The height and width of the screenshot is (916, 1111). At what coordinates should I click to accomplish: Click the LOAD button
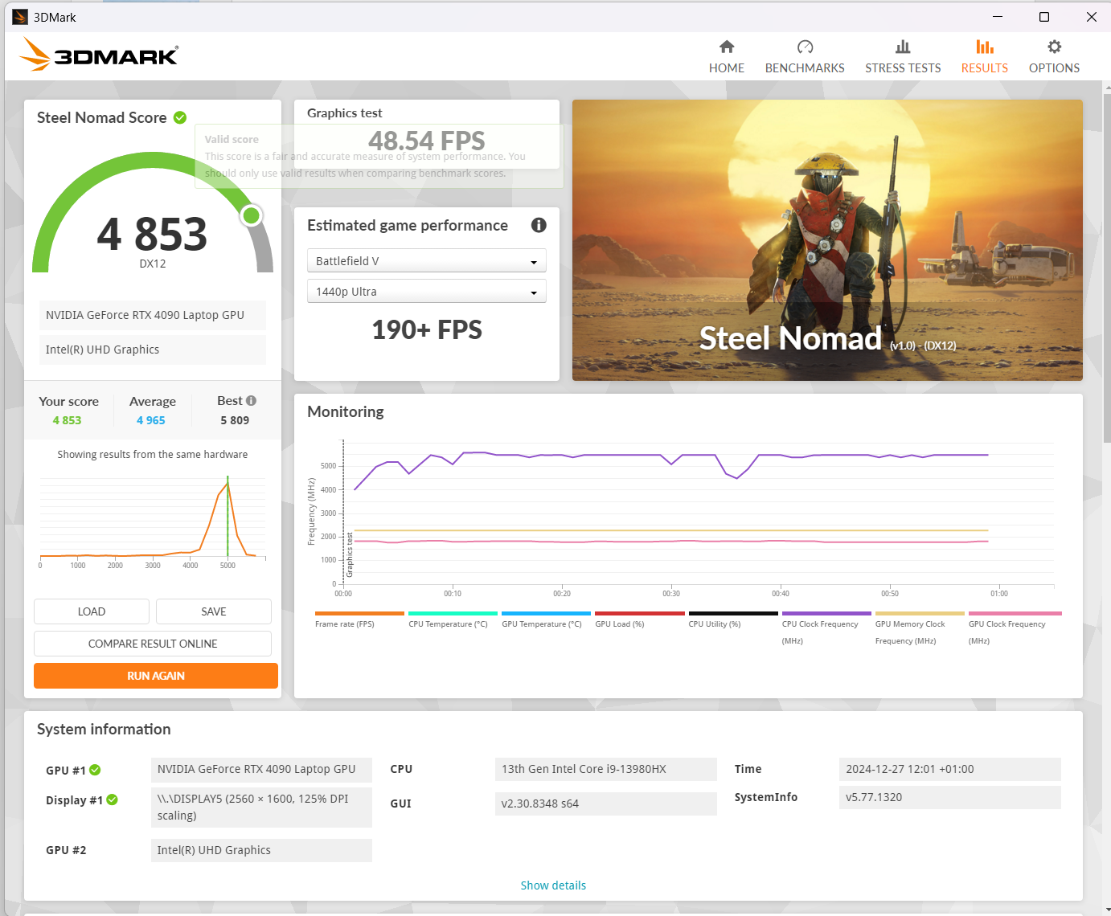point(92,611)
